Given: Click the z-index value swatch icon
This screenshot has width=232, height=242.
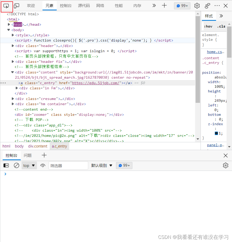Looking at the screenshot, I should pyautogui.click(x=216, y=133).
